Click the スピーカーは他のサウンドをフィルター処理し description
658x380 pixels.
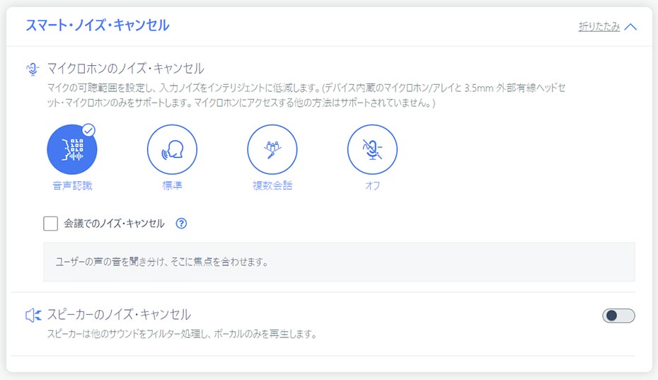pyautogui.click(x=182, y=334)
